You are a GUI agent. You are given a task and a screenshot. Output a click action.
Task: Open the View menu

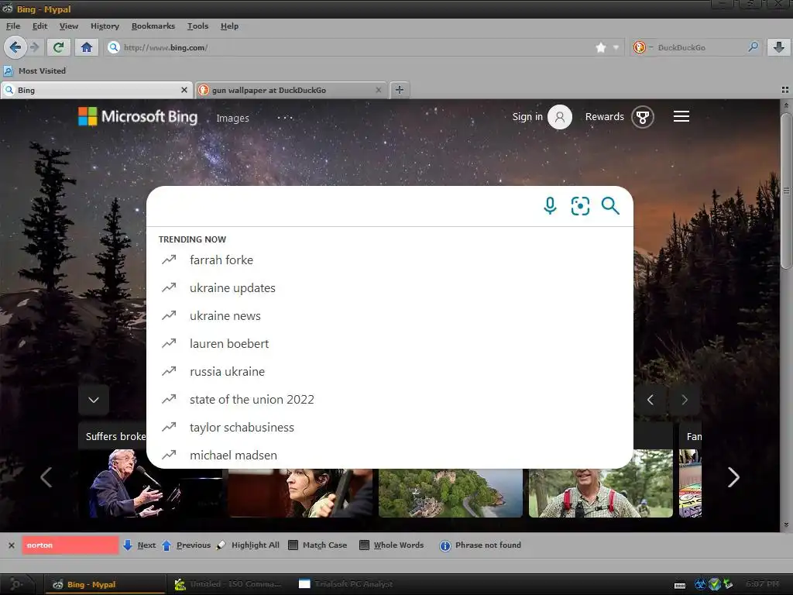pyautogui.click(x=69, y=26)
